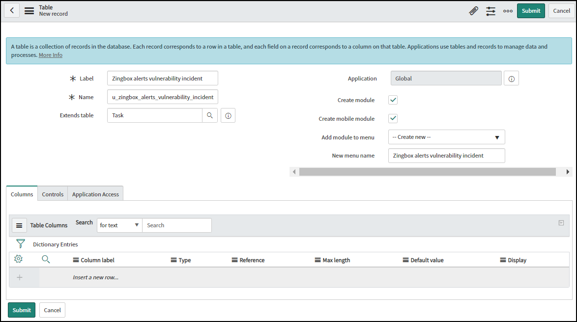Click the Extends table lookup magnifier
This screenshot has height=322, width=577.
click(x=210, y=115)
